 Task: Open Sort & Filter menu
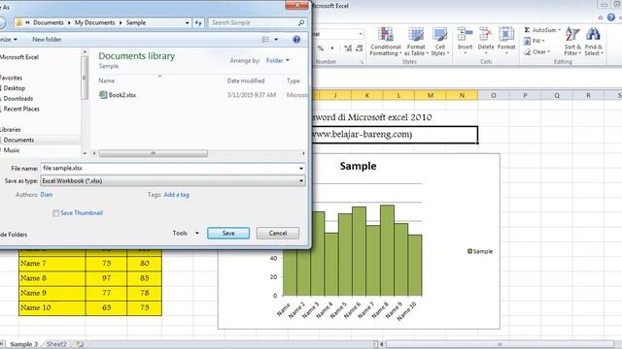coord(572,41)
